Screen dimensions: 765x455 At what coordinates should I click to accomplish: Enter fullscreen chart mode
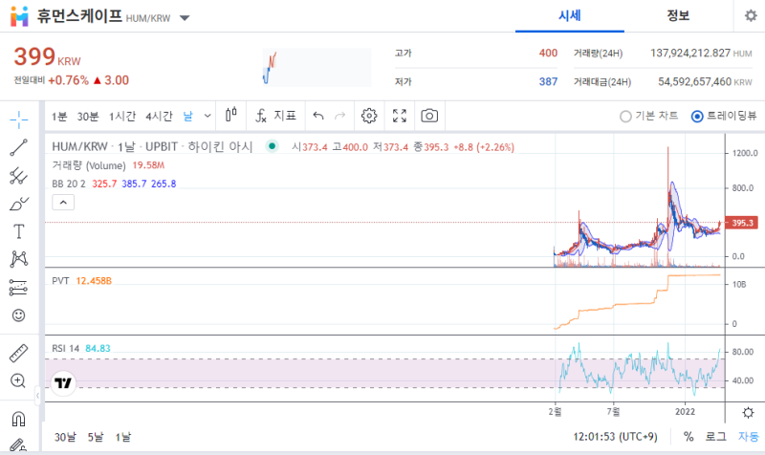click(x=400, y=116)
